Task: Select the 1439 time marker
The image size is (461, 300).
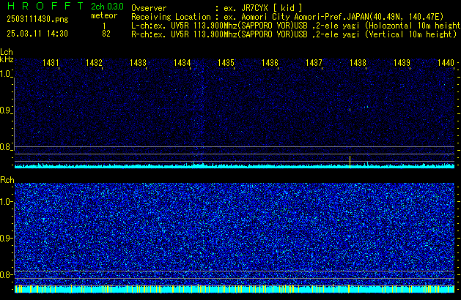Action: [402, 63]
